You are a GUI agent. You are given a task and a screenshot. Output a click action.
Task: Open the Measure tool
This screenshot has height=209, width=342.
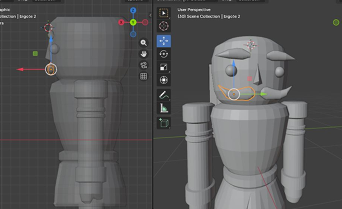point(164,108)
